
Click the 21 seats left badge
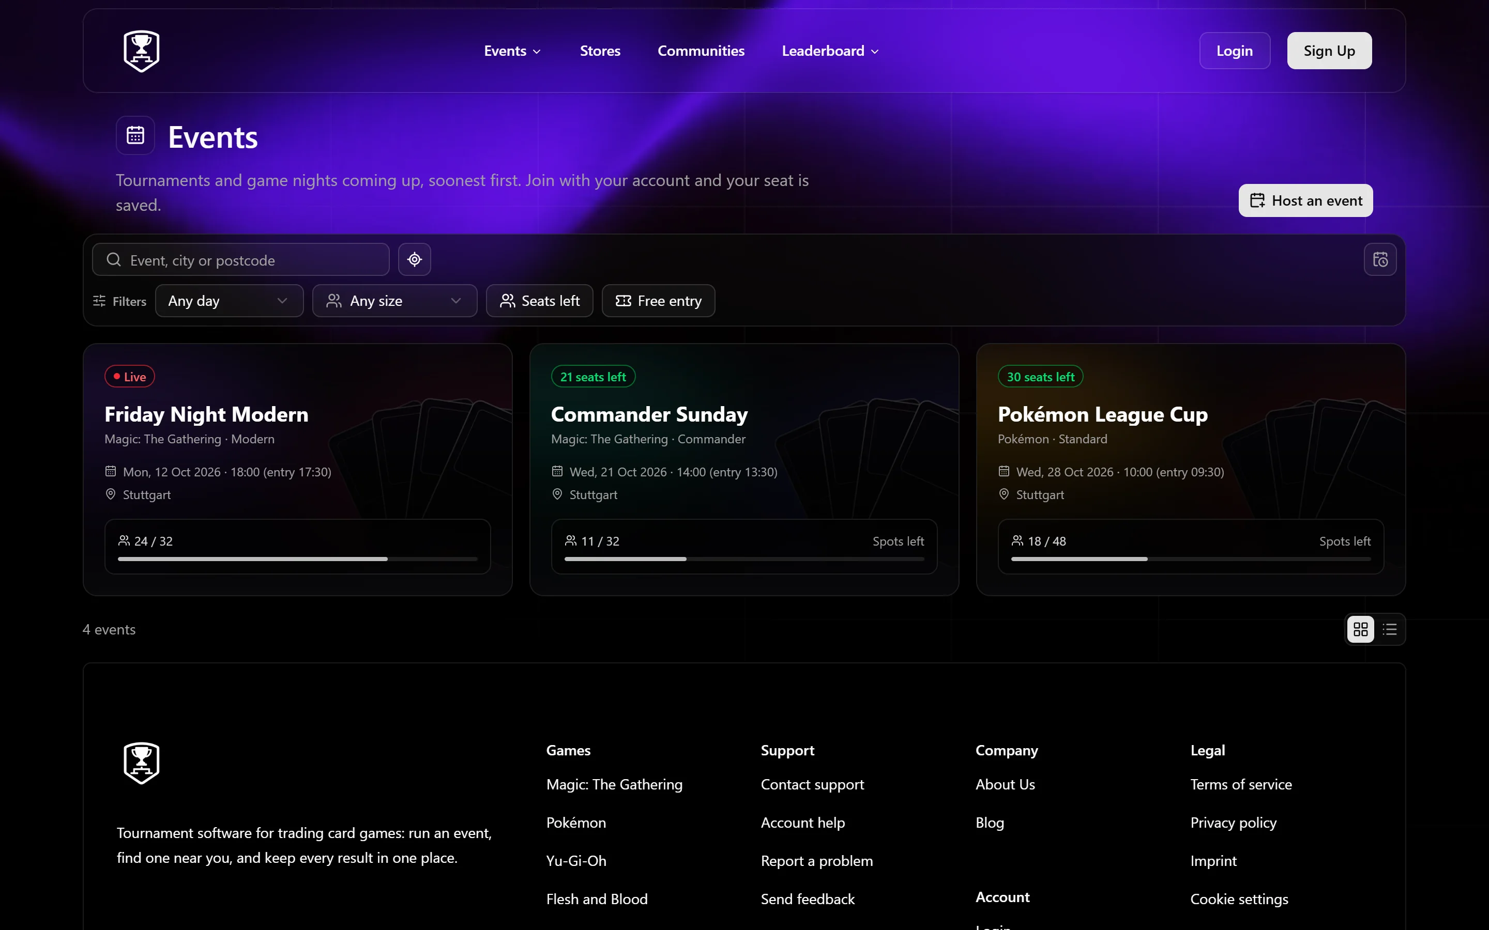pos(593,377)
